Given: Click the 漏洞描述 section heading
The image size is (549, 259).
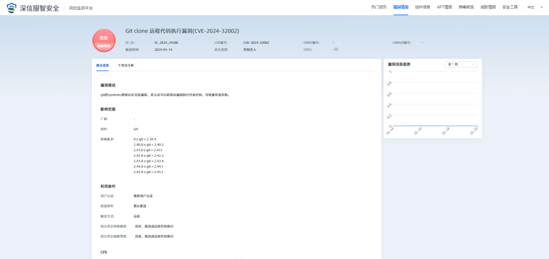Looking at the screenshot, I should (x=108, y=85).
